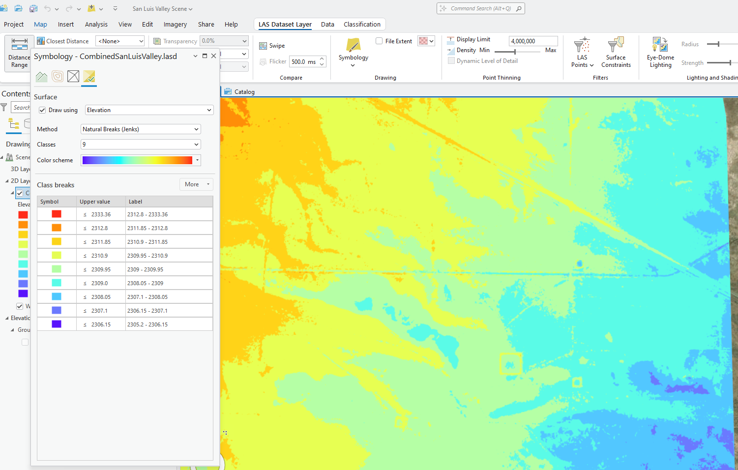Click the Distance Range tool
The image size is (738, 470).
click(x=19, y=52)
